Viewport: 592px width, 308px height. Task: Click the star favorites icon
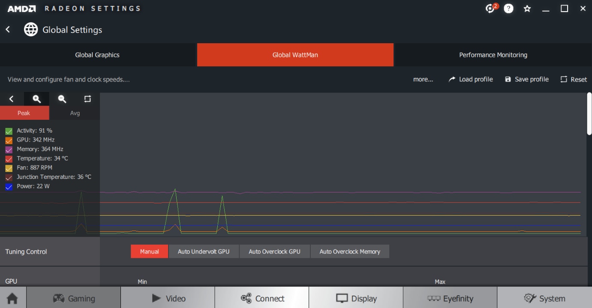click(x=527, y=9)
